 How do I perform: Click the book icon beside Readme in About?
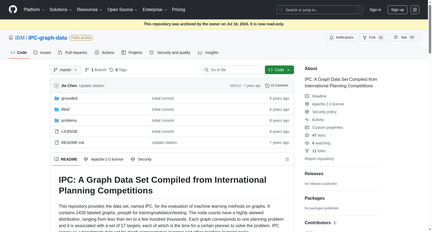307,96
